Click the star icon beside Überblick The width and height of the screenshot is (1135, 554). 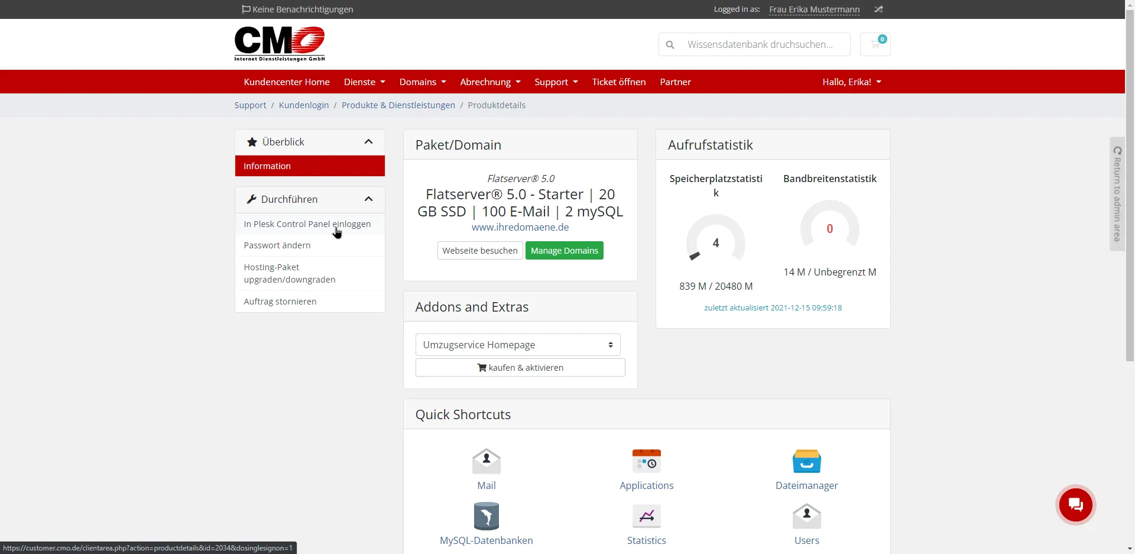252,142
